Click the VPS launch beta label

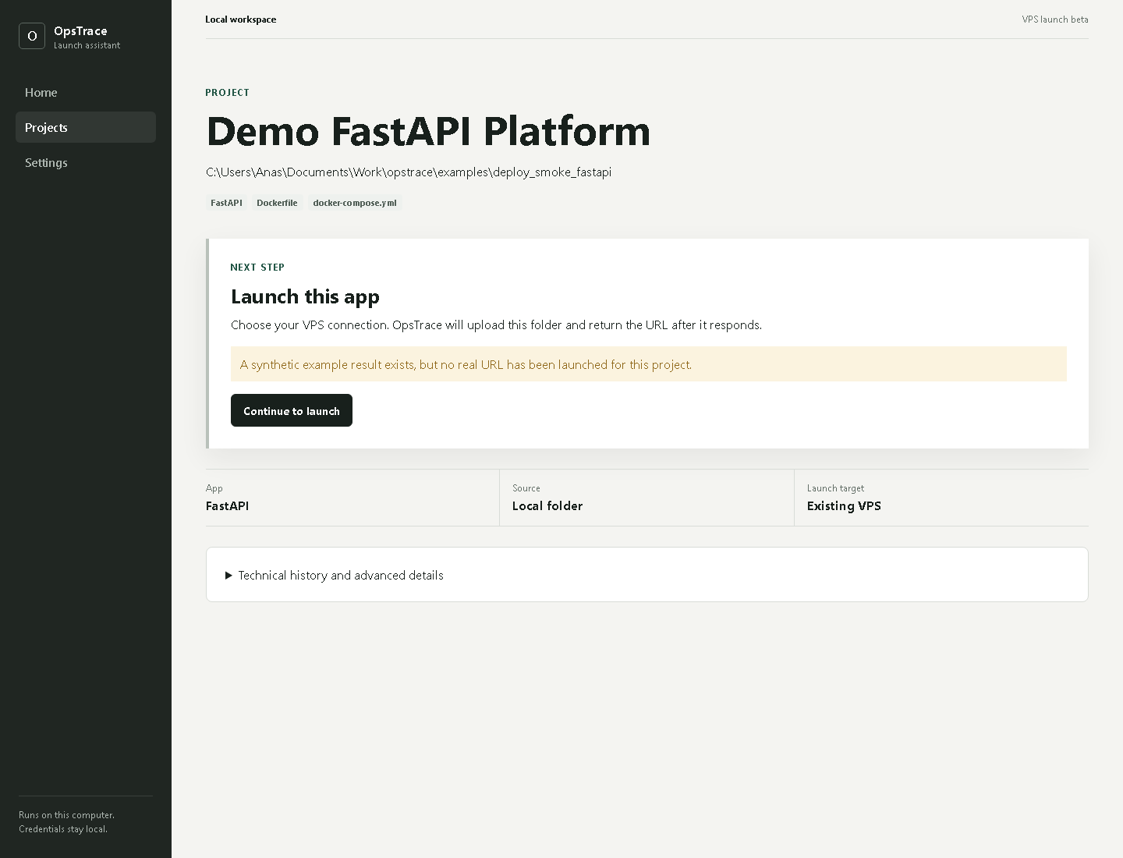coord(1055,19)
